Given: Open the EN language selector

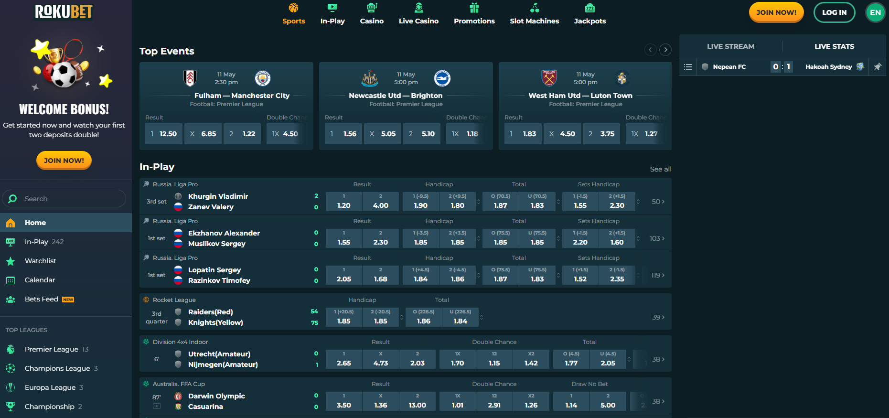Looking at the screenshot, I should [875, 12].
